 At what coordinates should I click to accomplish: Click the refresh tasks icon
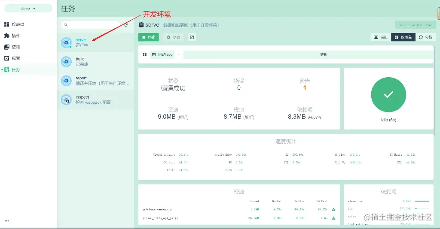tap(126, 25)
